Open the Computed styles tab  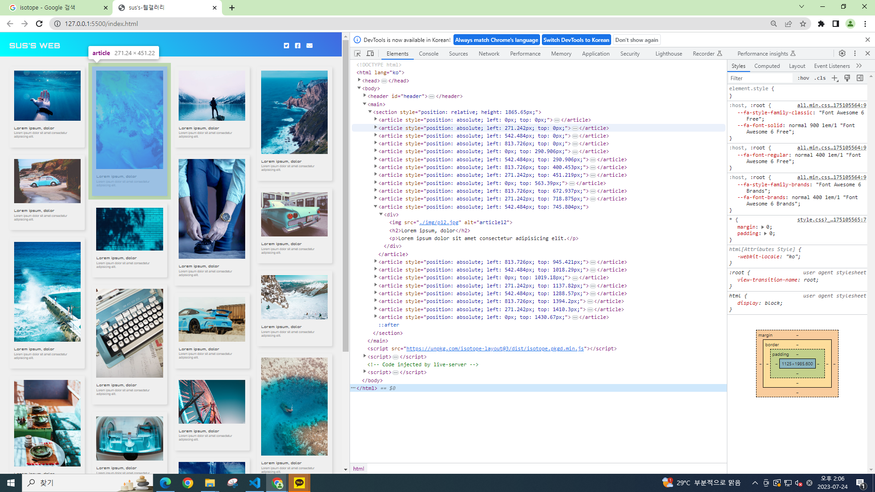point(767,66)
